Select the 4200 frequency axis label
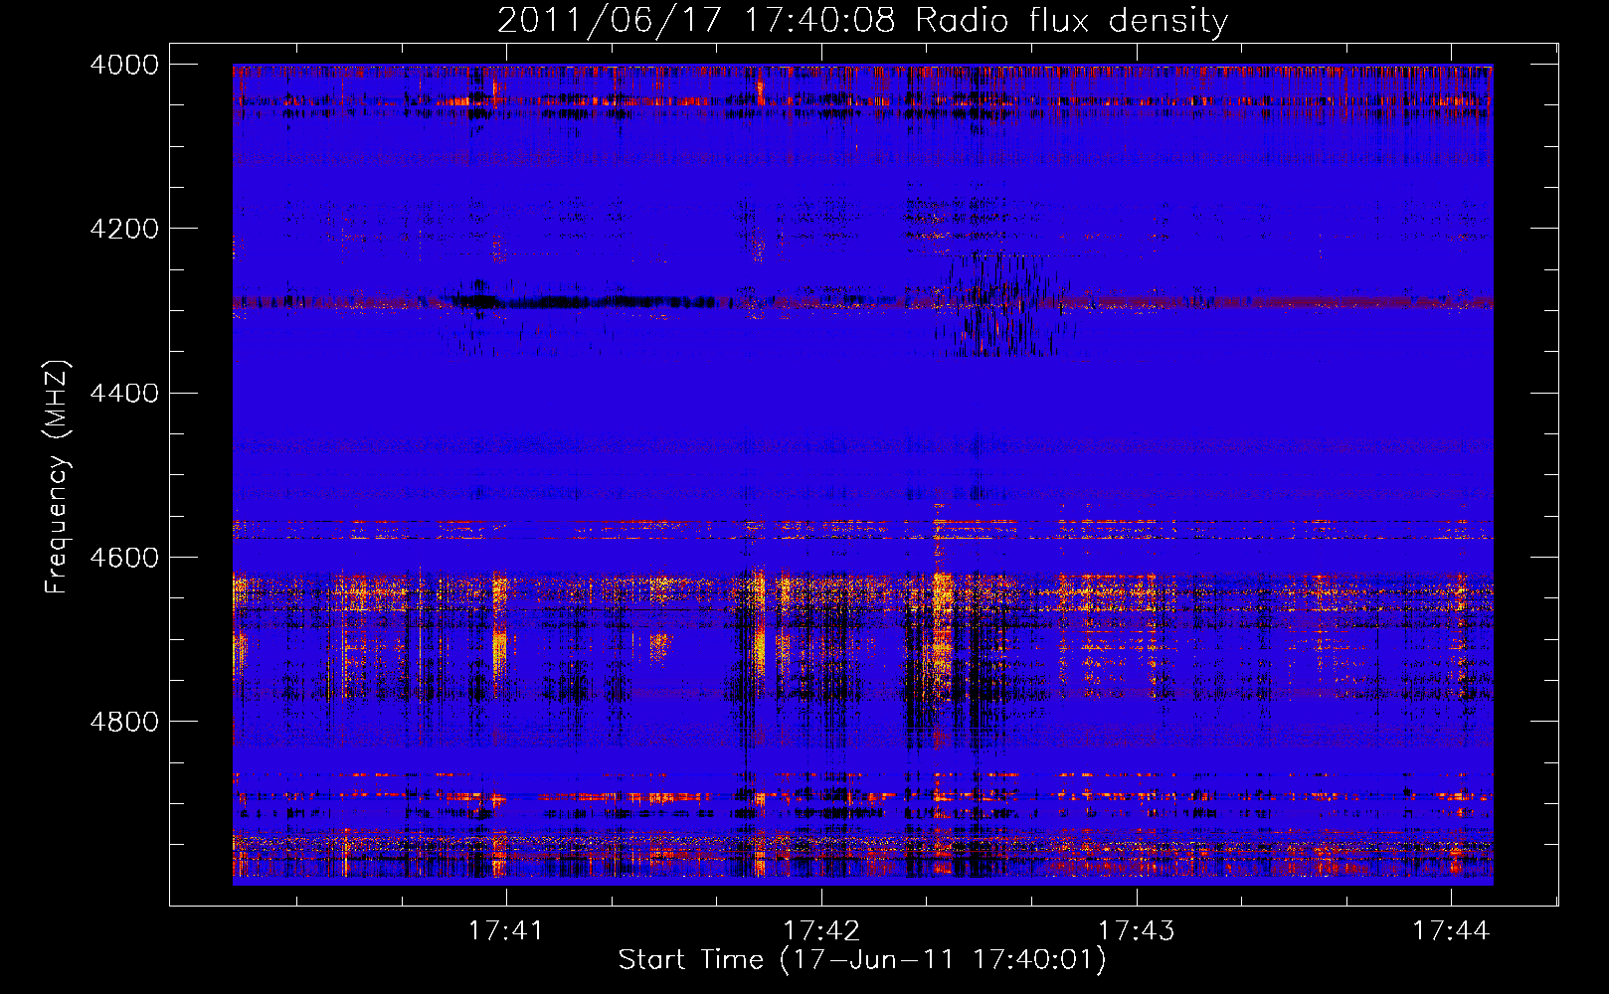The width and height of the screenshot is (1609, 994). tap(124, 229)
